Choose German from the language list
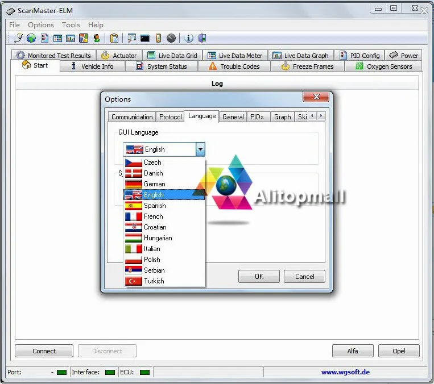434x384 pixels. [164, 184]
